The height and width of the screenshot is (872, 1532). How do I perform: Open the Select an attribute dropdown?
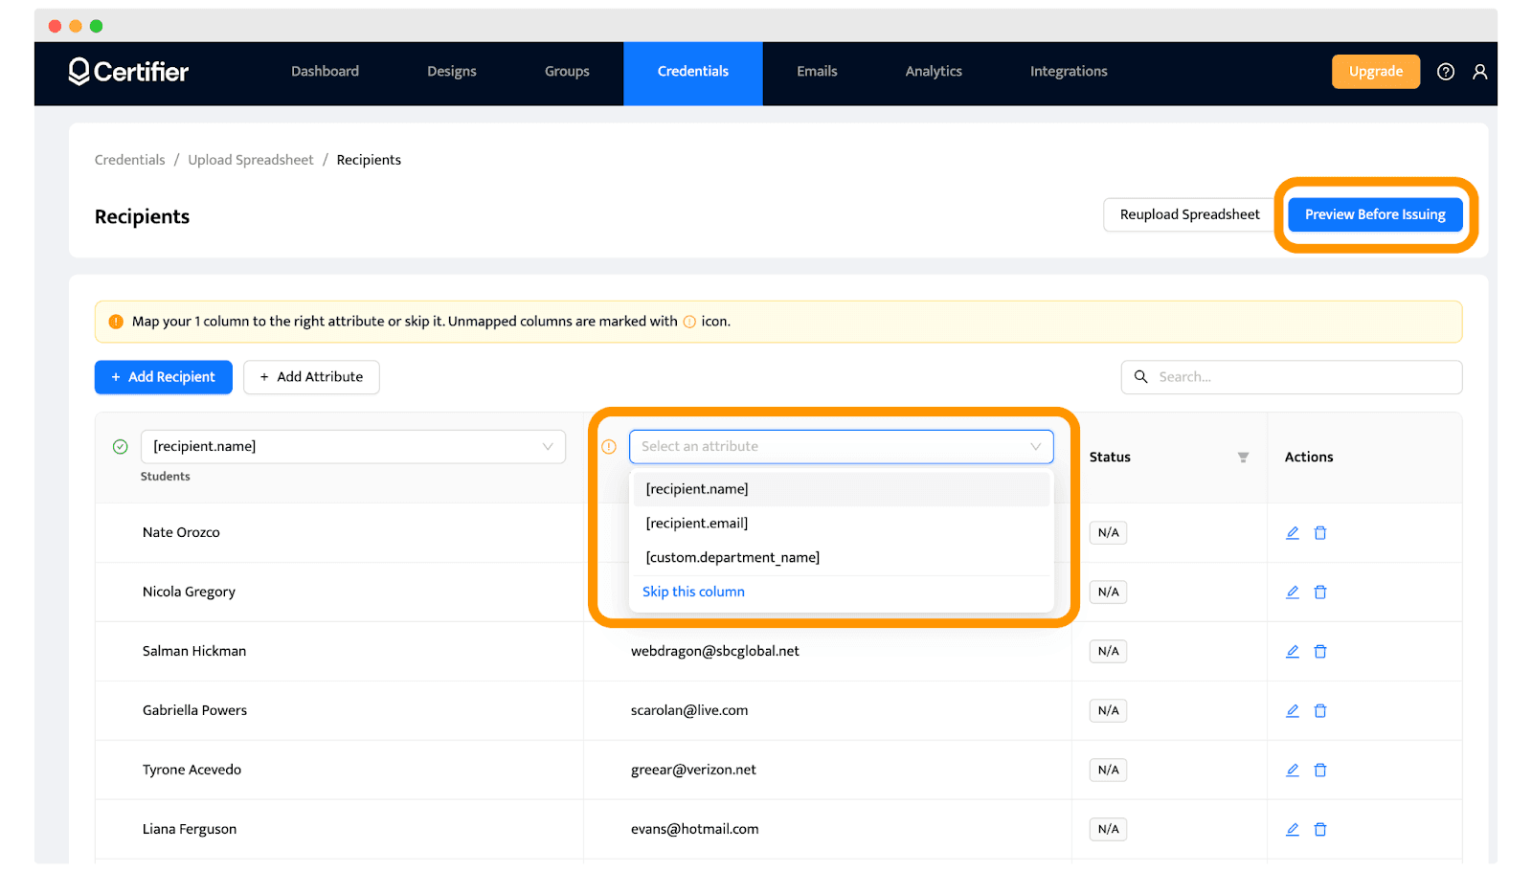(841, 447)
